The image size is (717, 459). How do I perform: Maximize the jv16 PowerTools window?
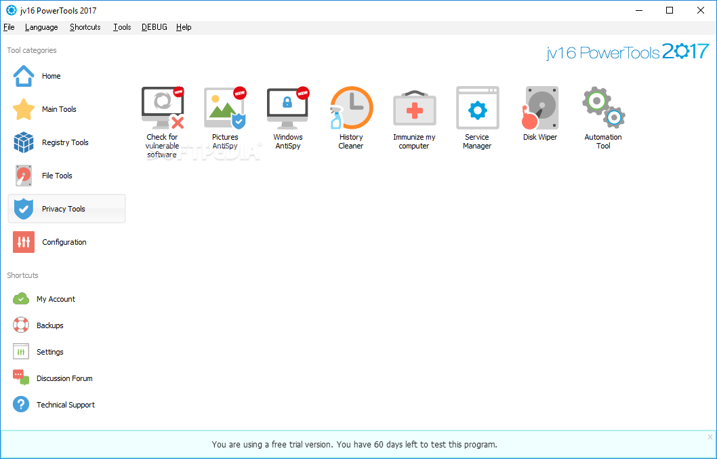point(670,10)
